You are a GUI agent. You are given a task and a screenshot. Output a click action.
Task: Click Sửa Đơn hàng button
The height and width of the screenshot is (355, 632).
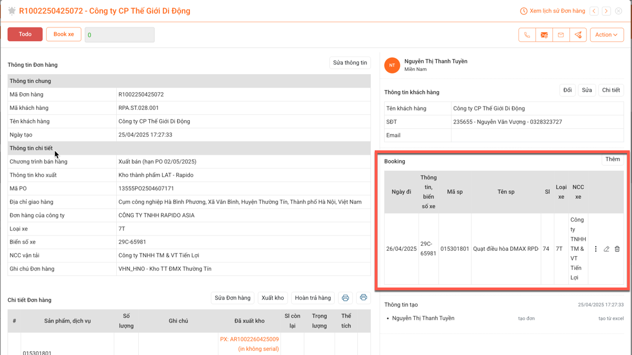pos(233,298)
